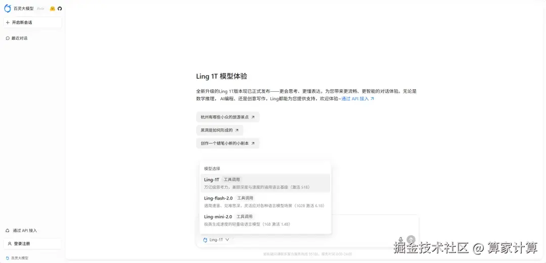Choose the prompt 杭州有哪些小众的旅游景点
The height and width of the screenshot is (263, 546).
(227, 117)
